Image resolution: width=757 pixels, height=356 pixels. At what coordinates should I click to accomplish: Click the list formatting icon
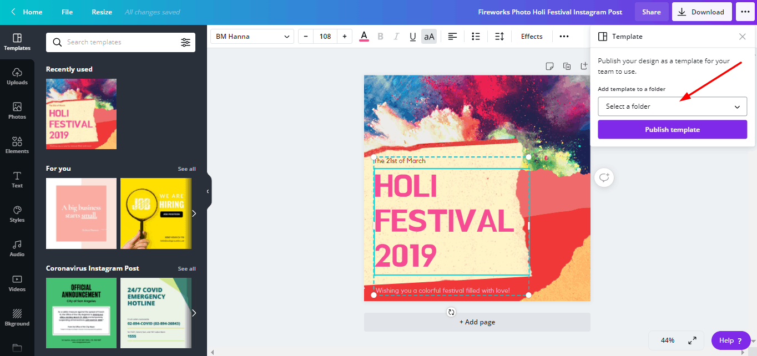pos(476,36)
